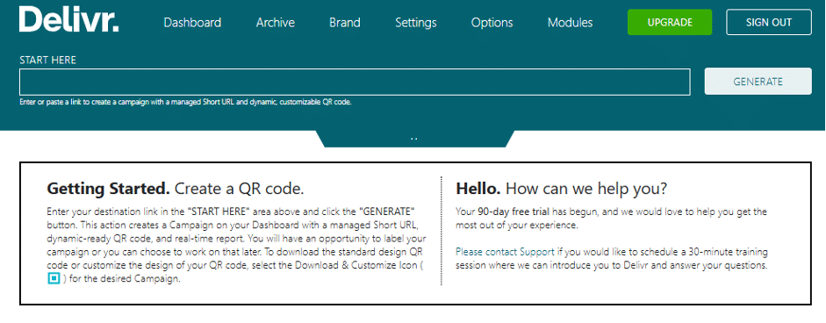Go to the Archive section
The width and height of the screenshot is (826, 323).
(276, 23)
